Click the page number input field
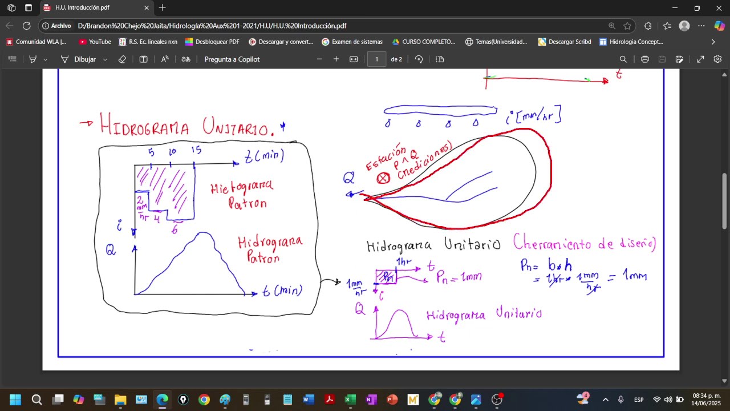The image size is (730, 411). click(376, 59)
